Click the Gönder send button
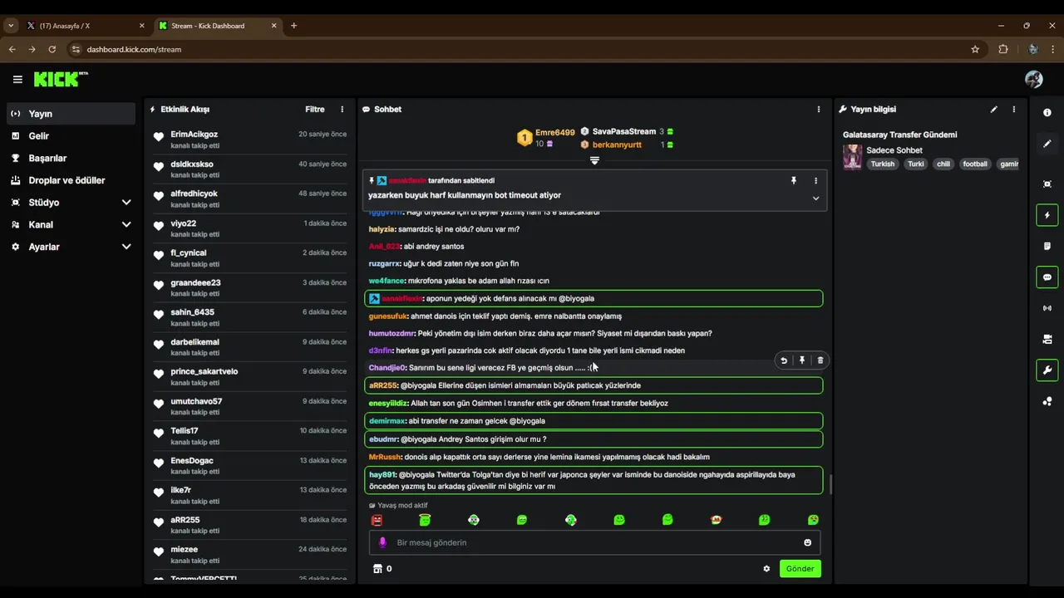The width and height of the screenshot is (1064, 598). click(x=800, y=569)
